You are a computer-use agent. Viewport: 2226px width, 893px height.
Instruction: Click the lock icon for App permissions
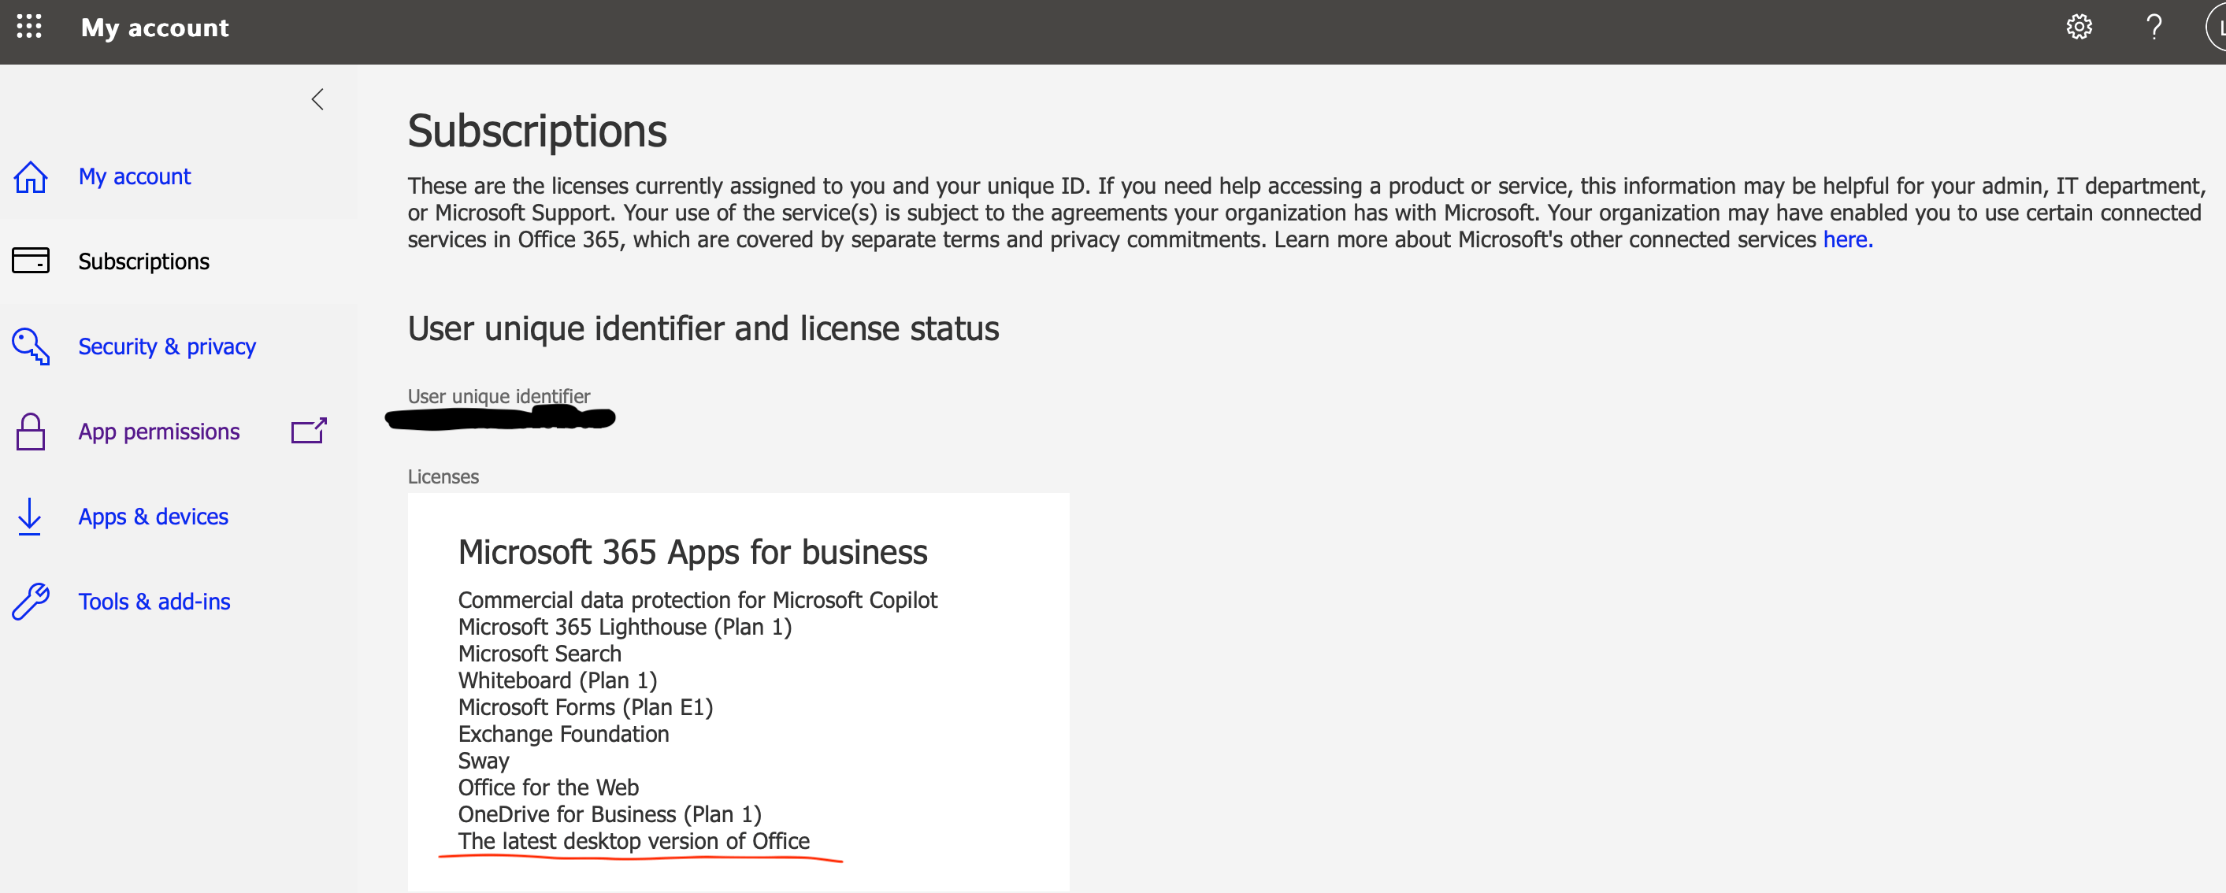click(30, 431)
